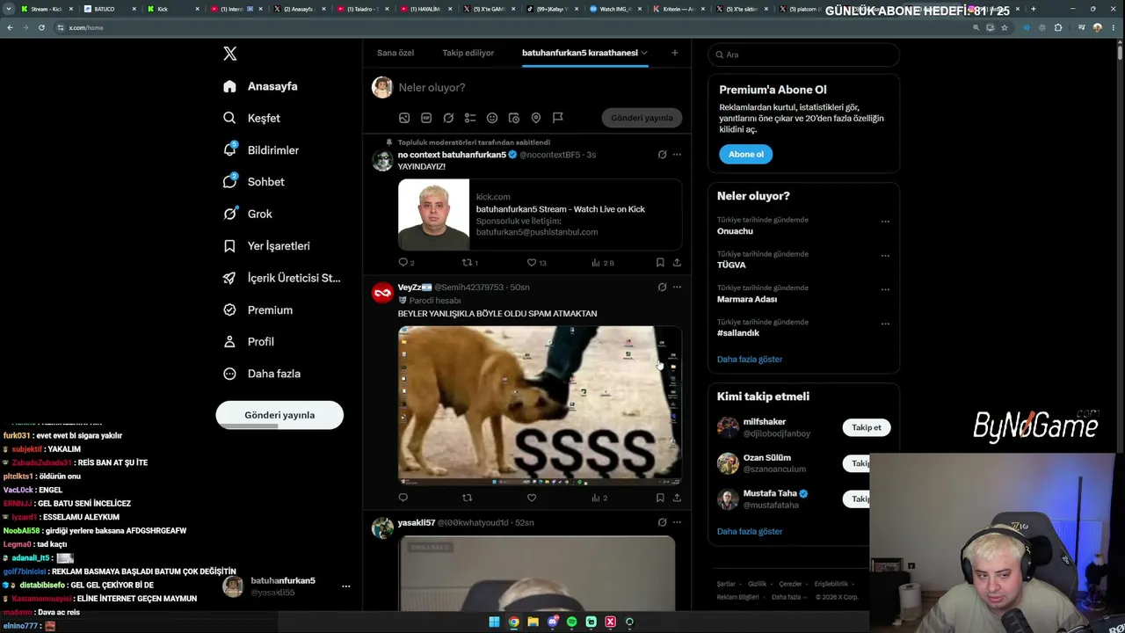Open more options for Marmara Adası trend

tap(885, 290)
